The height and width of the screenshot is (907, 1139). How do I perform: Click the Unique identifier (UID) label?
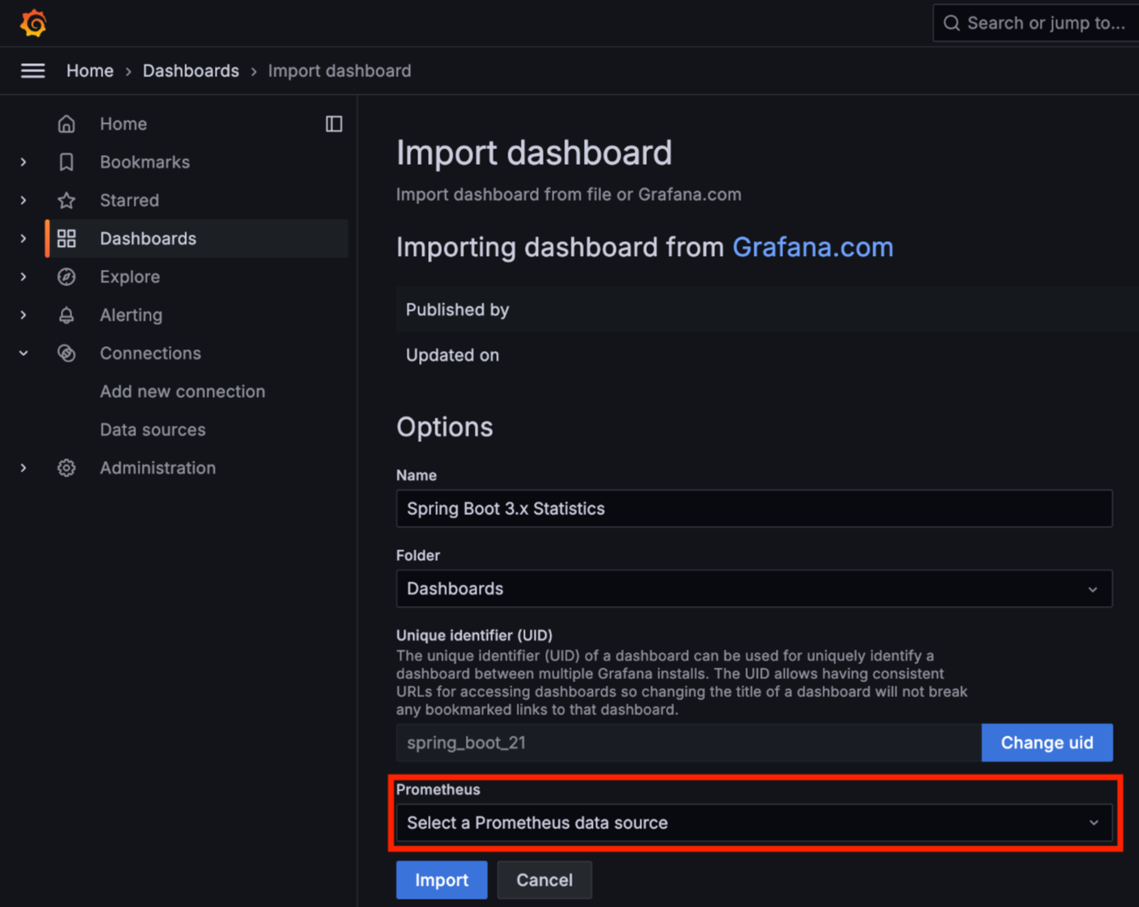(474, 635)
